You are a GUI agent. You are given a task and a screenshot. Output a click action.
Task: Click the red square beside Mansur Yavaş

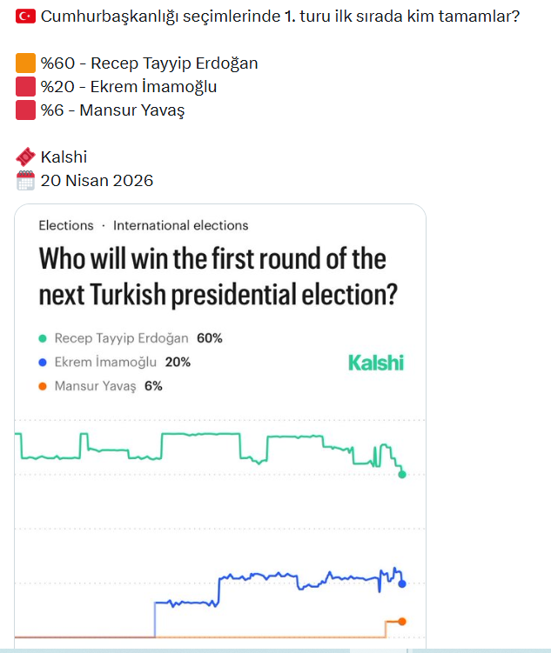[x=26, y=110]
